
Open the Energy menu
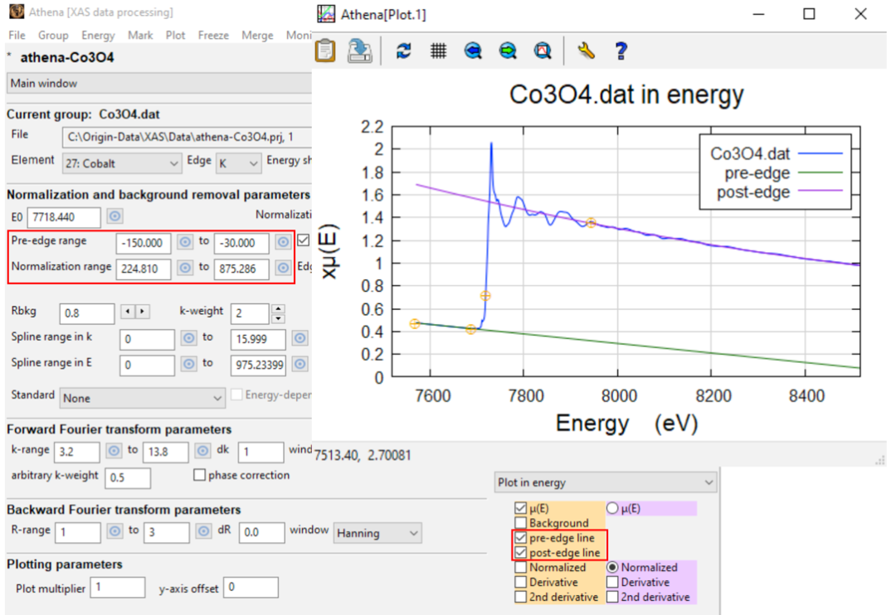coord(98,36)
